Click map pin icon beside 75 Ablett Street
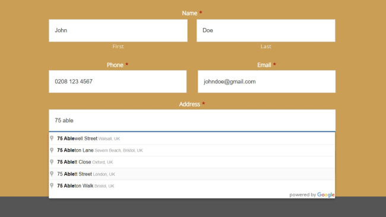 52,174
